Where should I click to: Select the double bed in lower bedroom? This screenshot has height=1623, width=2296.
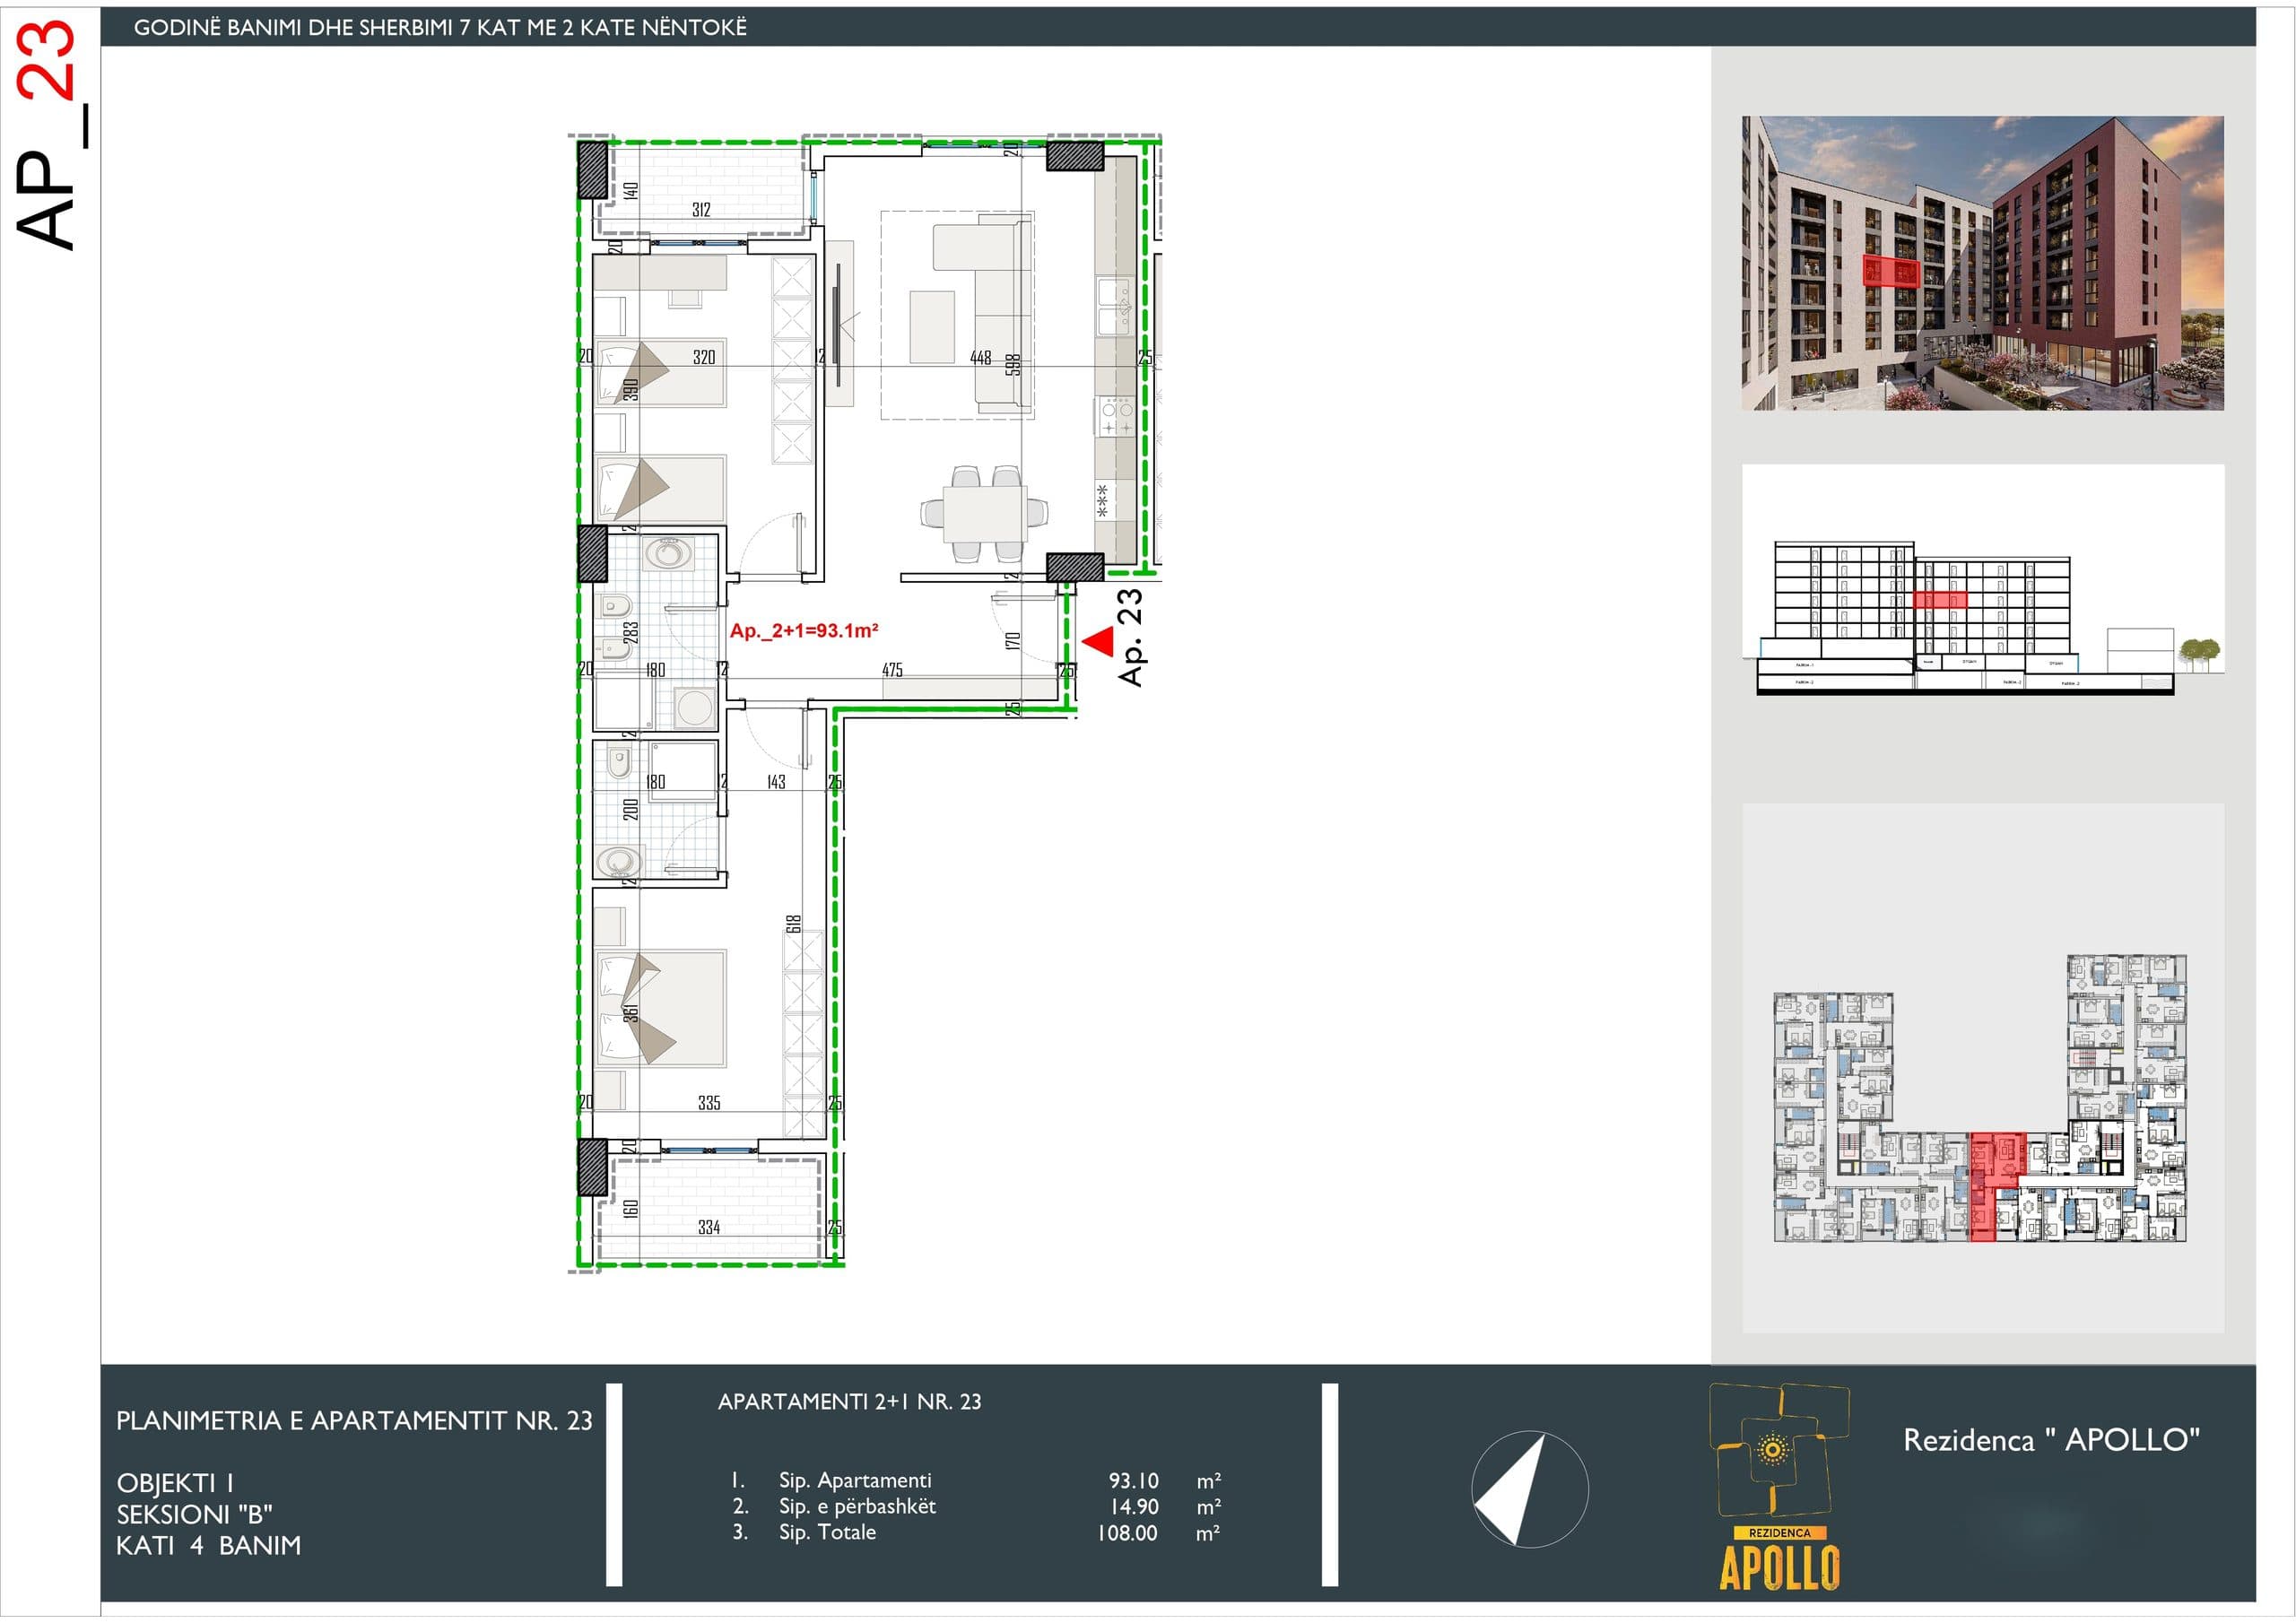[x=661, y=1008]
